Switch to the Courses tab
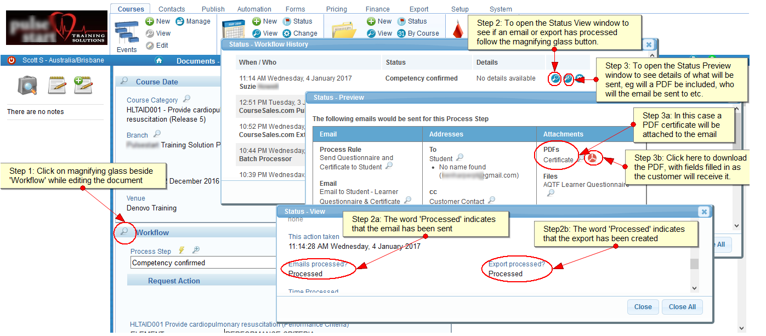 coord(131,9)
